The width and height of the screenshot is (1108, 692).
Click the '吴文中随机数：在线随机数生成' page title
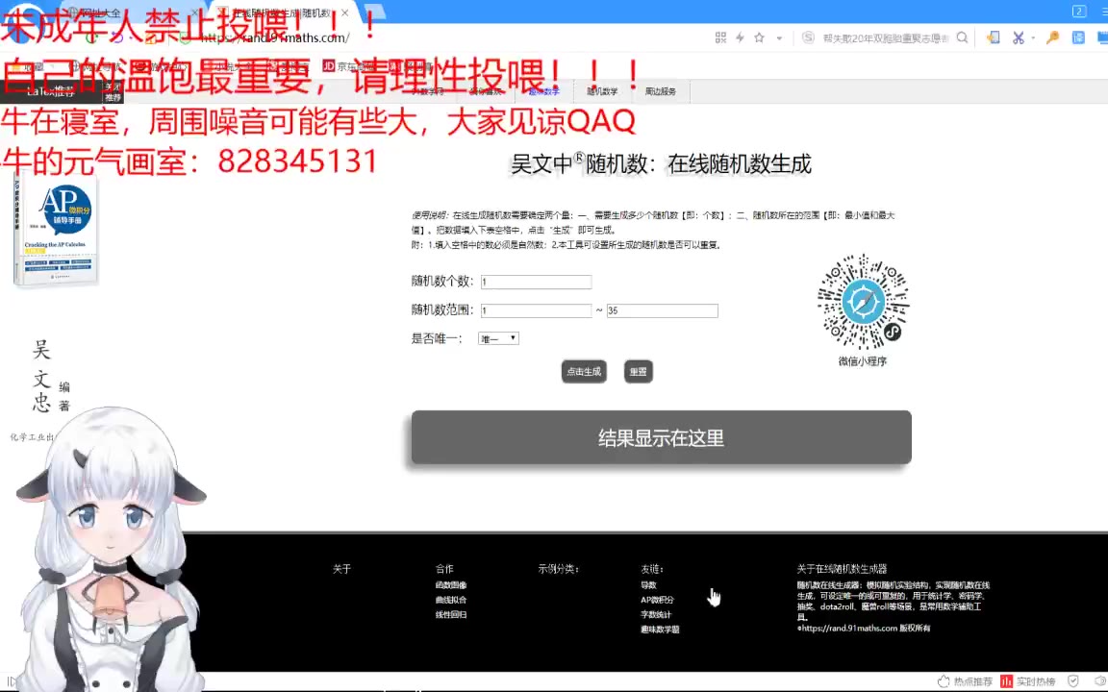[x=661, y=164]
